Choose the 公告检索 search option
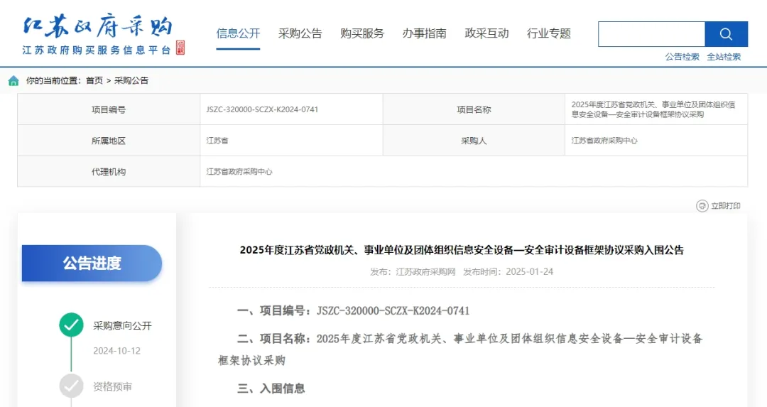 [x=682, y=57]
